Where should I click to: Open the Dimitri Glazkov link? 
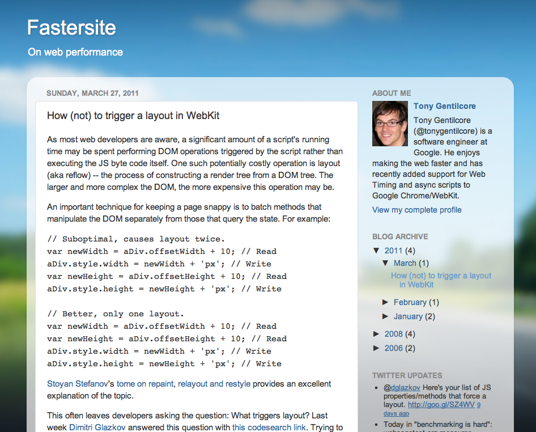(x=97, y=427)
